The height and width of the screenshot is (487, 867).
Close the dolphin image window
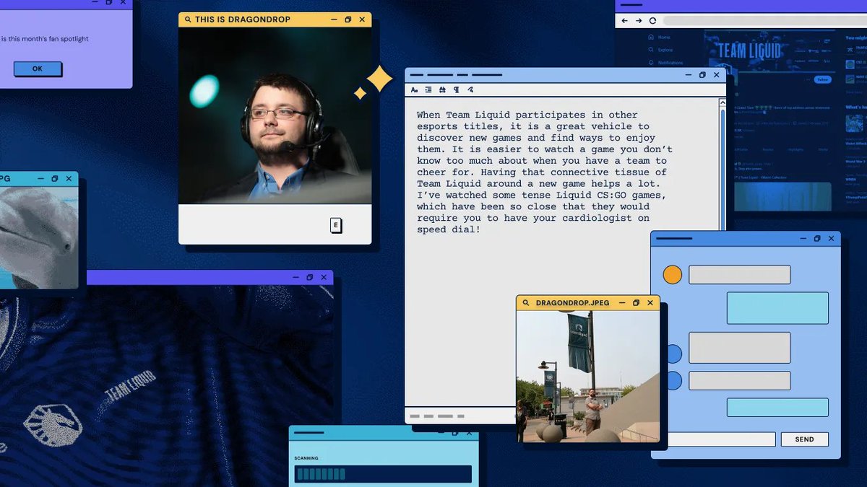pyautogui.click(x=69, y=178)
